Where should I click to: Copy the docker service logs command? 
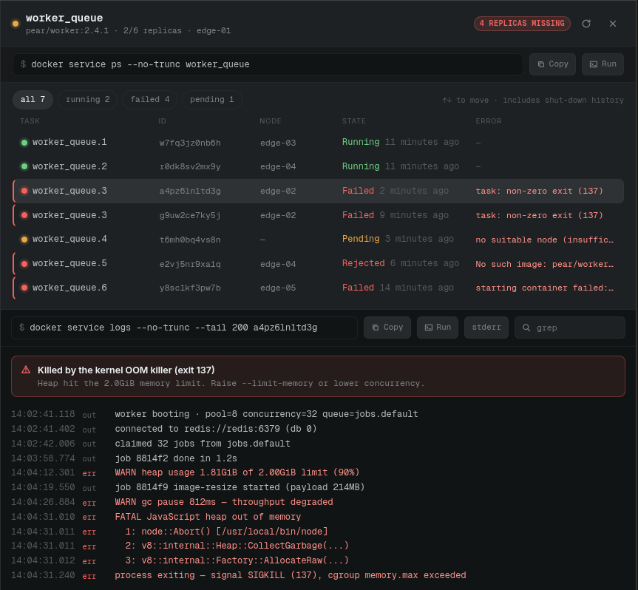pyautogui.click(x=387, y=328)
